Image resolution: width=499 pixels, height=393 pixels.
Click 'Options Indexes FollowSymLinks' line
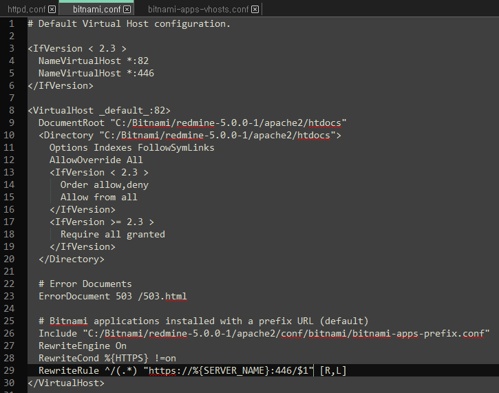pos(131,148)
